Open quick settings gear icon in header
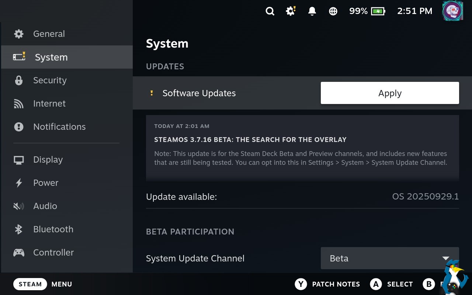Viewport: 472px width, 295px height. pos(291,11)
